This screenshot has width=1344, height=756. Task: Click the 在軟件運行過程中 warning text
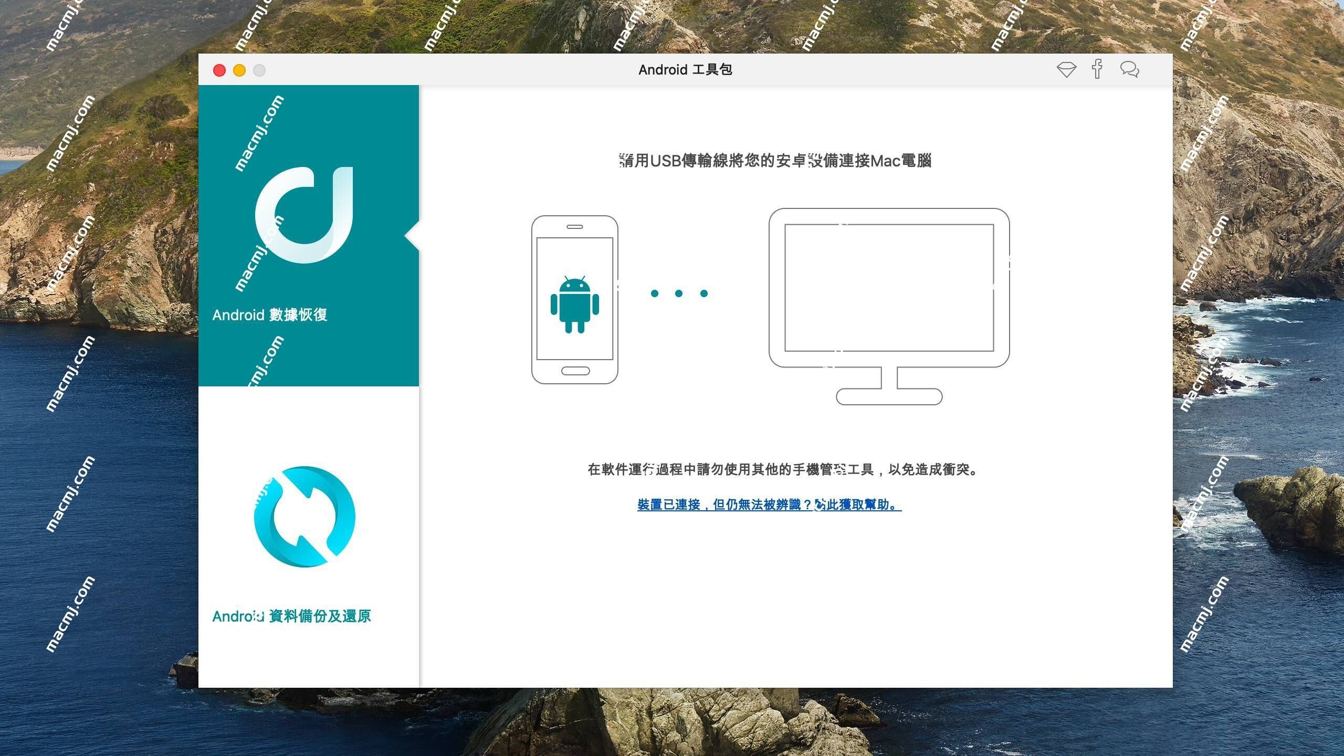click(x=784, y=469)
